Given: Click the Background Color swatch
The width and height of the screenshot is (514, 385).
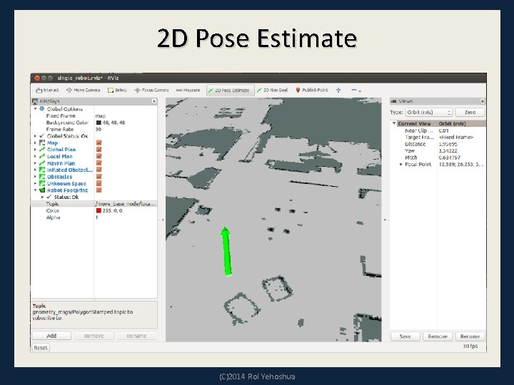Looking at the screenshot, I should tap(99, 123).
